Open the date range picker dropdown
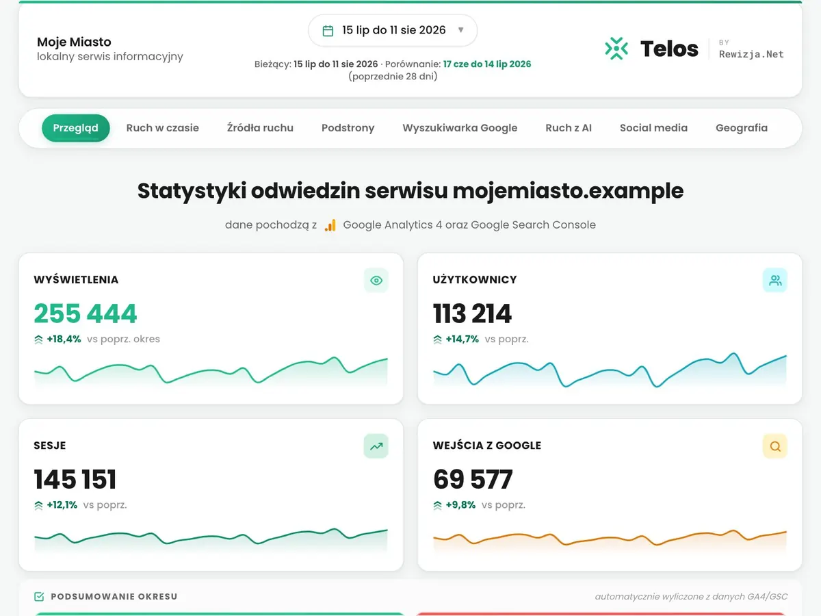 [393, 31]
